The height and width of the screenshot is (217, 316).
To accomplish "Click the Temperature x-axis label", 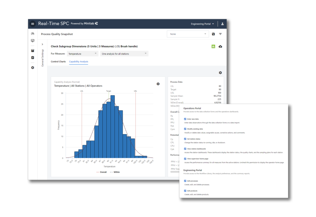I will point(109,166).
